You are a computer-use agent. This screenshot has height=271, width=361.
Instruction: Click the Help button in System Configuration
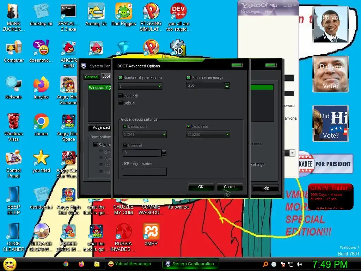pos(265,188)
